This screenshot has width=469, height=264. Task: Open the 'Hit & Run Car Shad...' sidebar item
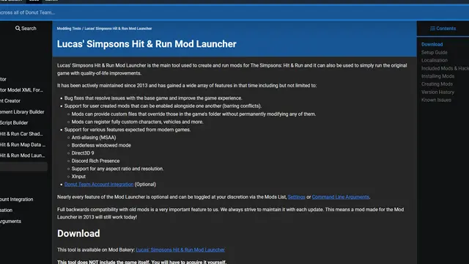coord(21,133)
